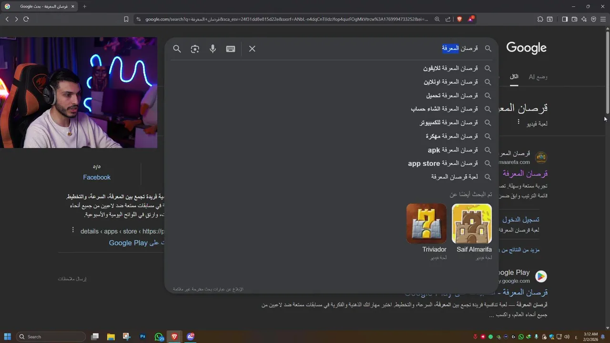Go back with the browser back arrow

click(7, 19)
